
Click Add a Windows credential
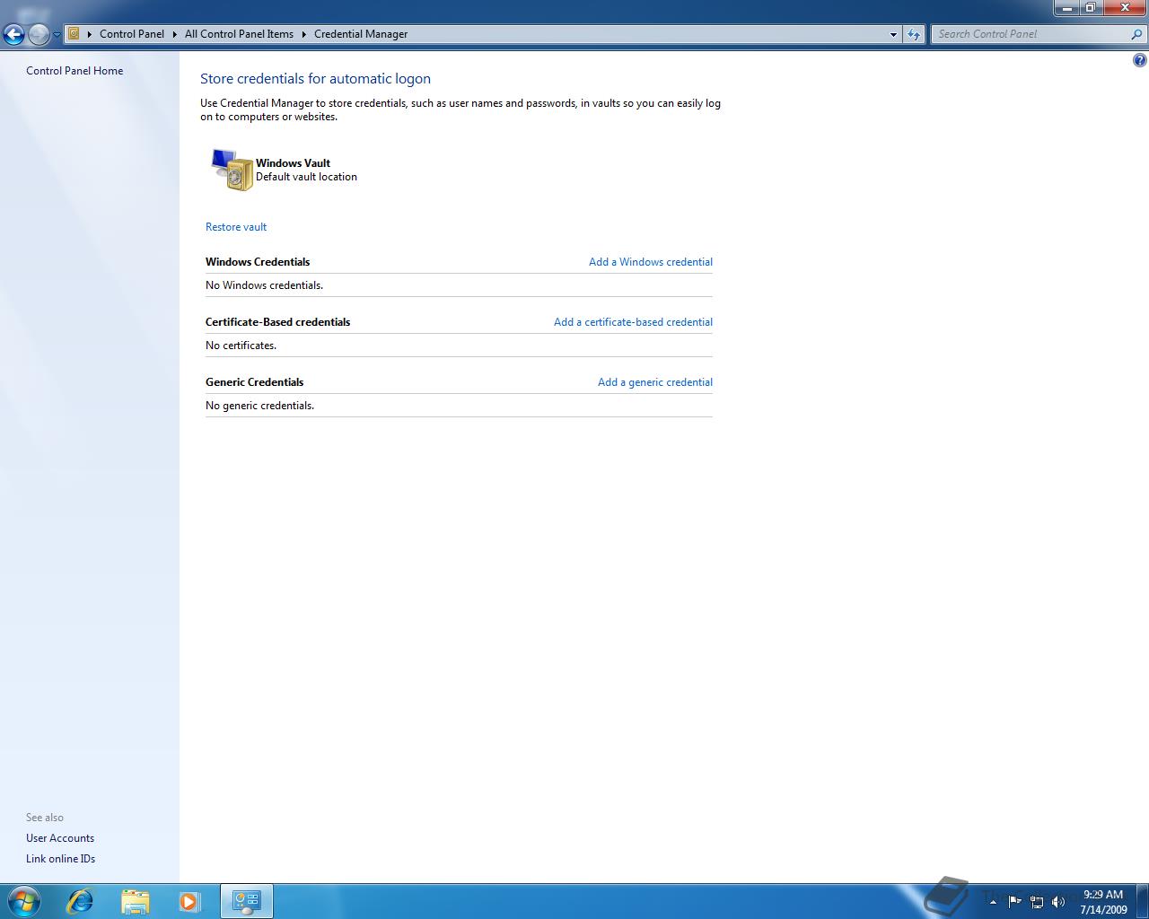(x=651, y=262)
